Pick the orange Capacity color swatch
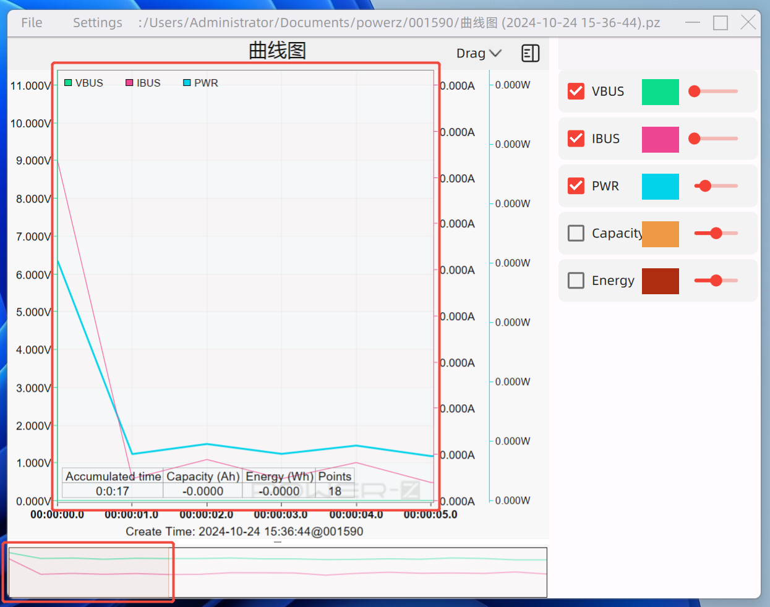 (x=660, y=234)
